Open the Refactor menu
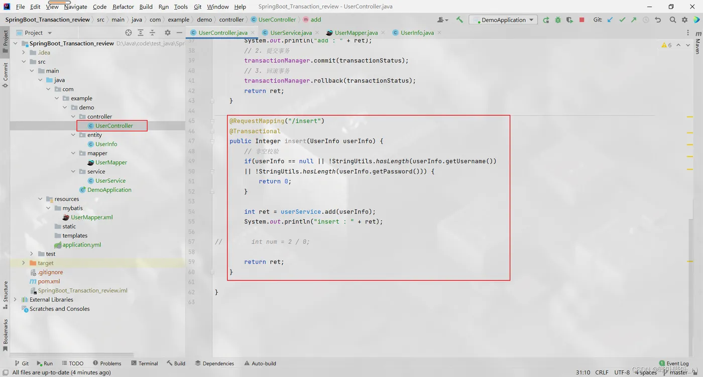 pyautogui.click(x=123, y=7)
